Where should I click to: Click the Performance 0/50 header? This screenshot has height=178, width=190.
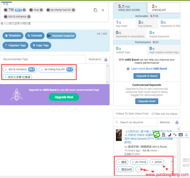click(x=147, y=42)
